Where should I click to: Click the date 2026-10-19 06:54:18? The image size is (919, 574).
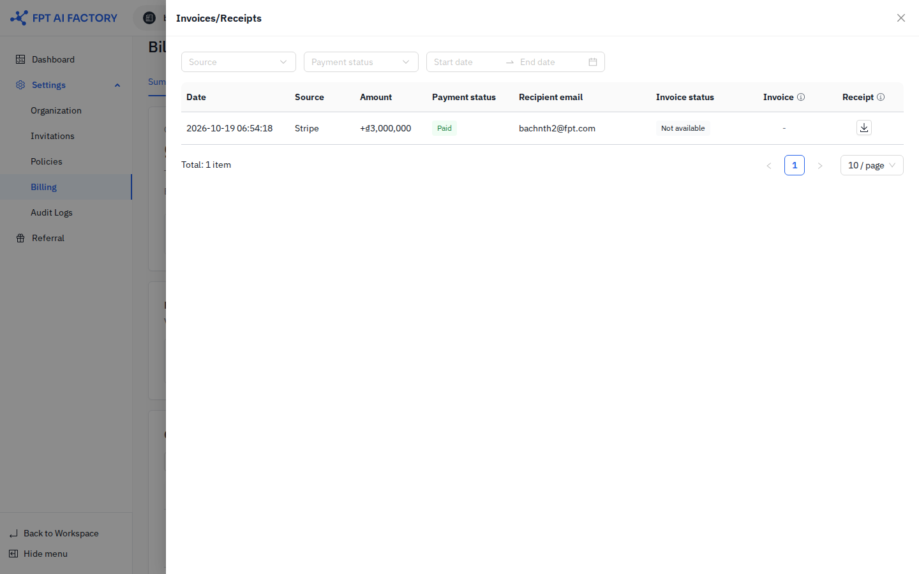(230, 128)
